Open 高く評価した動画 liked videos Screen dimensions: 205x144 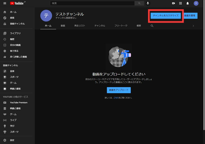coord(16,57)
